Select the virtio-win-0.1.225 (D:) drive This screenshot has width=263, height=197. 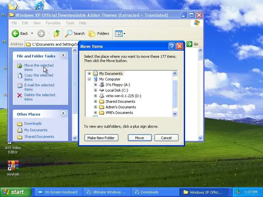click(x=123, y=96)
